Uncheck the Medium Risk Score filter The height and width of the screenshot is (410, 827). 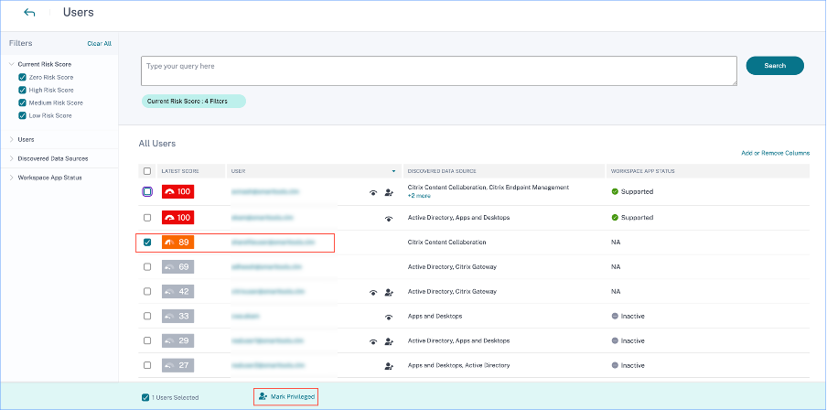click(23, 102)
